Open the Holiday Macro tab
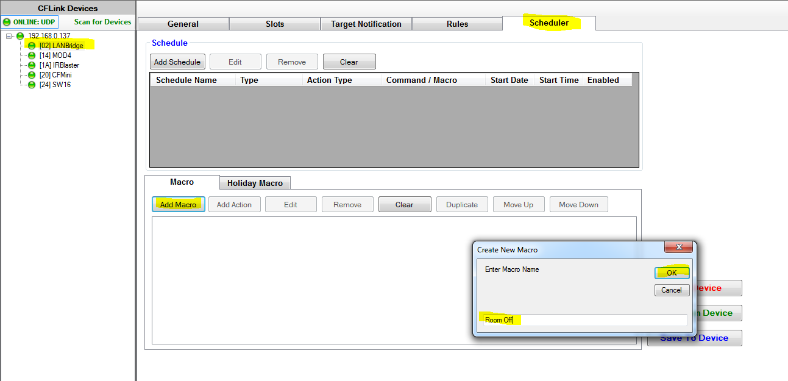 click(x=255, y=183)
